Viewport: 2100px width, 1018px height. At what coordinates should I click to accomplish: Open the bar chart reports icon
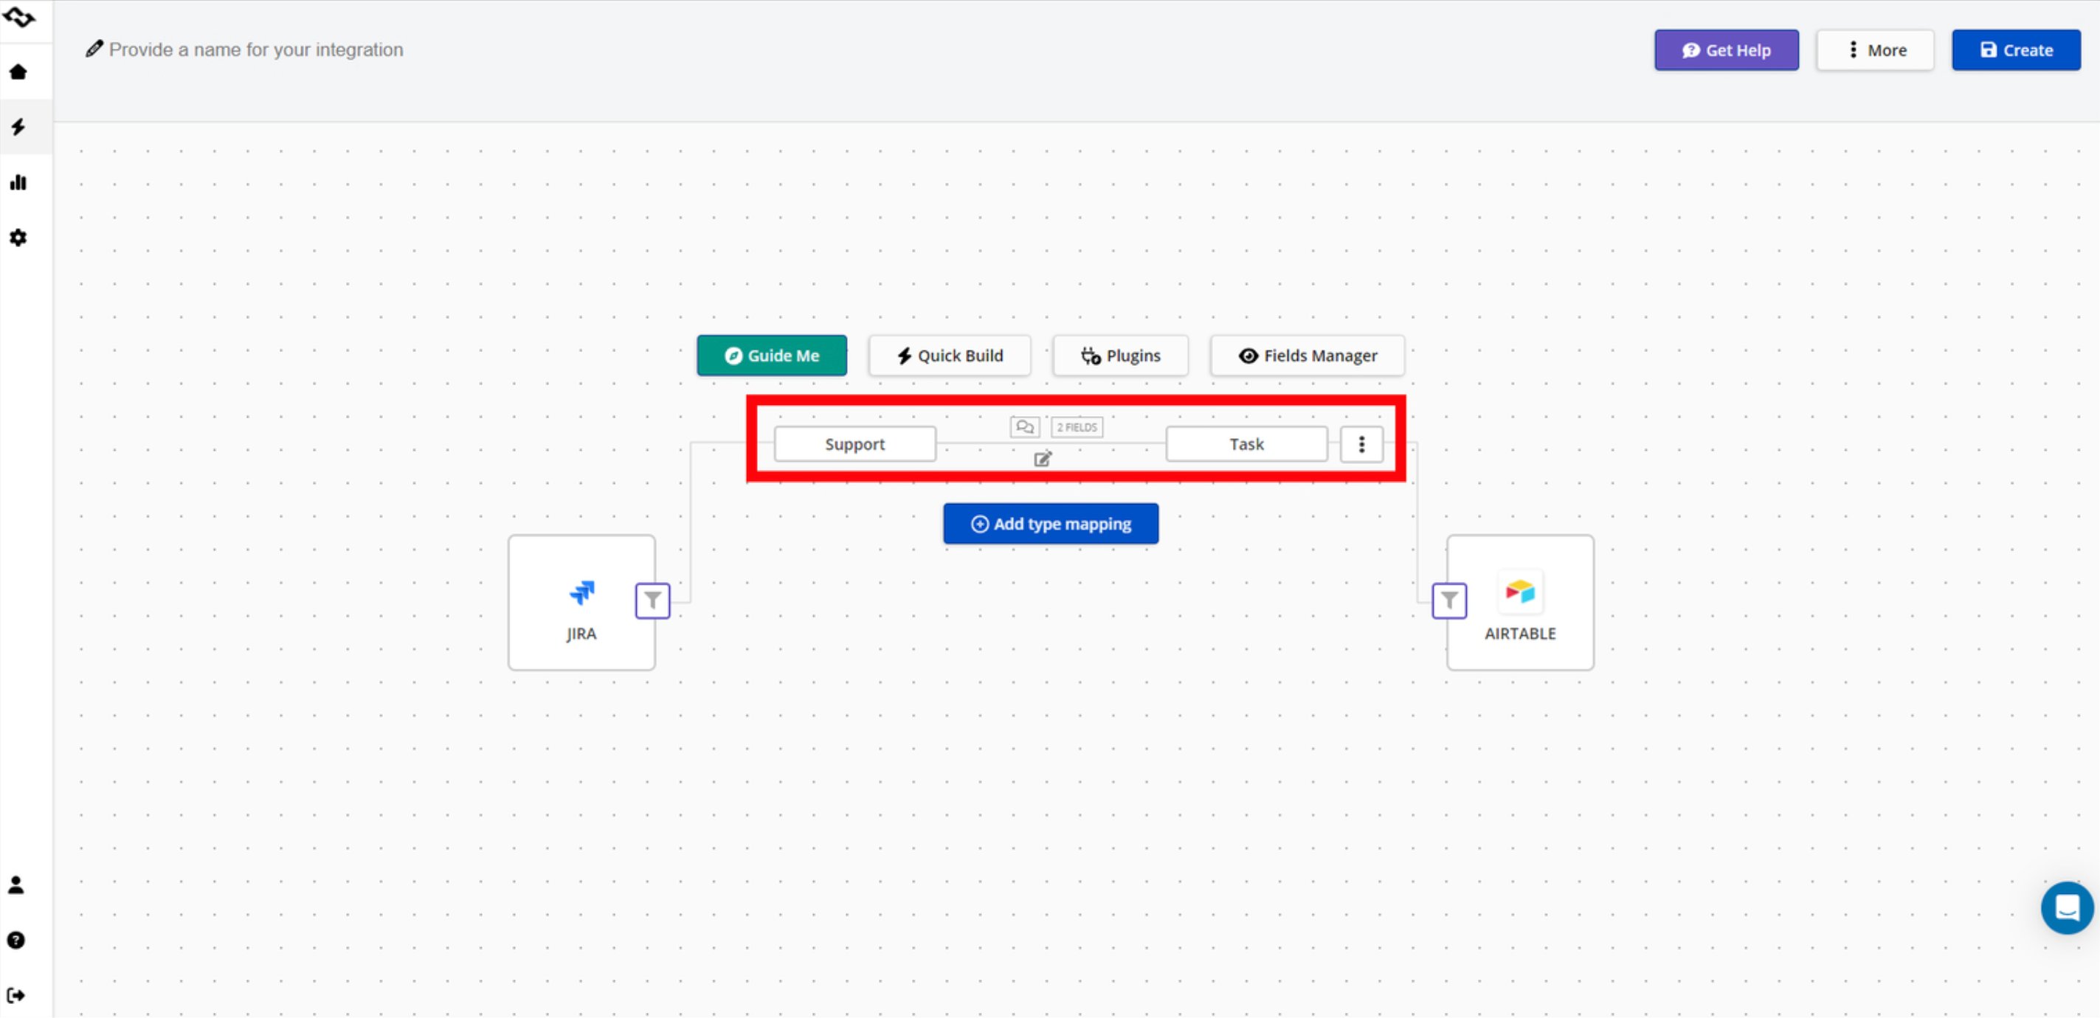[18, 181]
